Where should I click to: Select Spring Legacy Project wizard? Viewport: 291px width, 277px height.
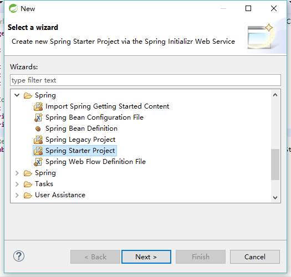(80, 140)
